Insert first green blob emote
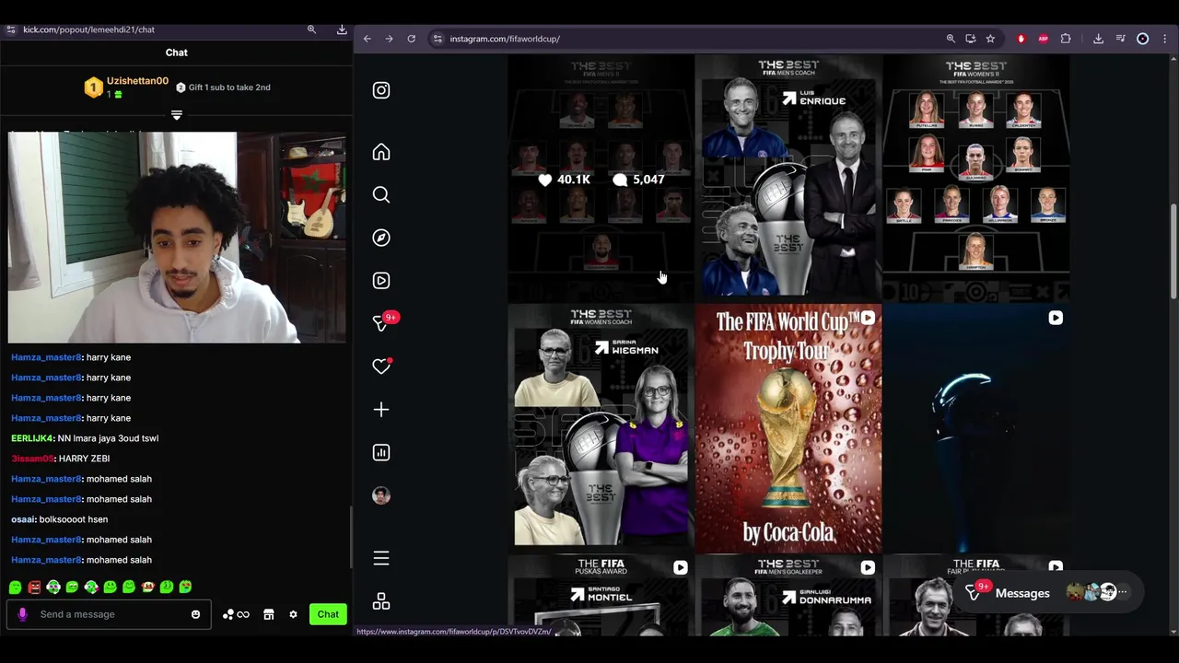The height and width of the screenshot is (663, 1179). click(16, 587)
